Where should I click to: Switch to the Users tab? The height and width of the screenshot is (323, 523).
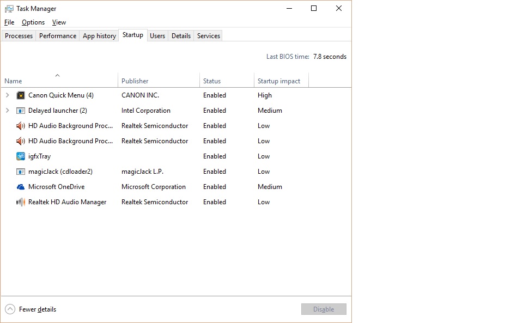[157, 35]
